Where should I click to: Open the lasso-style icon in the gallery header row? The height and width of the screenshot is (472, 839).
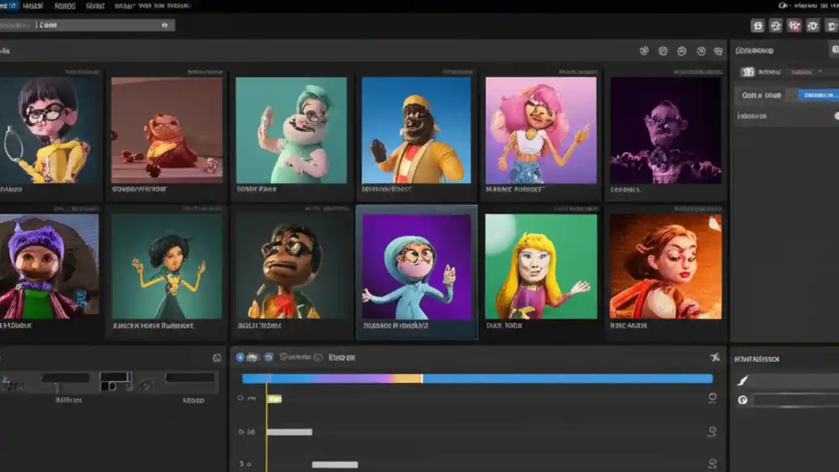(646, 50)
